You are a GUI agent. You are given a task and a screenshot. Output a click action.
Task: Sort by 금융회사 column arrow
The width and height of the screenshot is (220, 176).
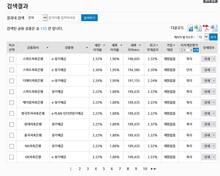48,48
